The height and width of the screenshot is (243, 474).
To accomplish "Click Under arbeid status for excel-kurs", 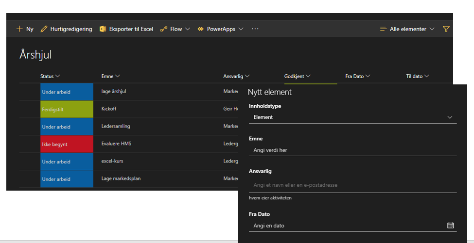I will (67, 162).
